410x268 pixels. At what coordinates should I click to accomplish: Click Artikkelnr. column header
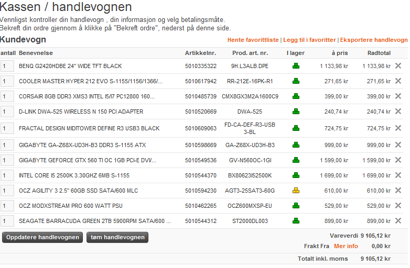200,53
